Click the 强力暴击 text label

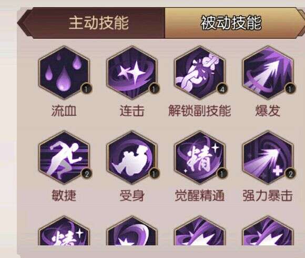[268, 196]
